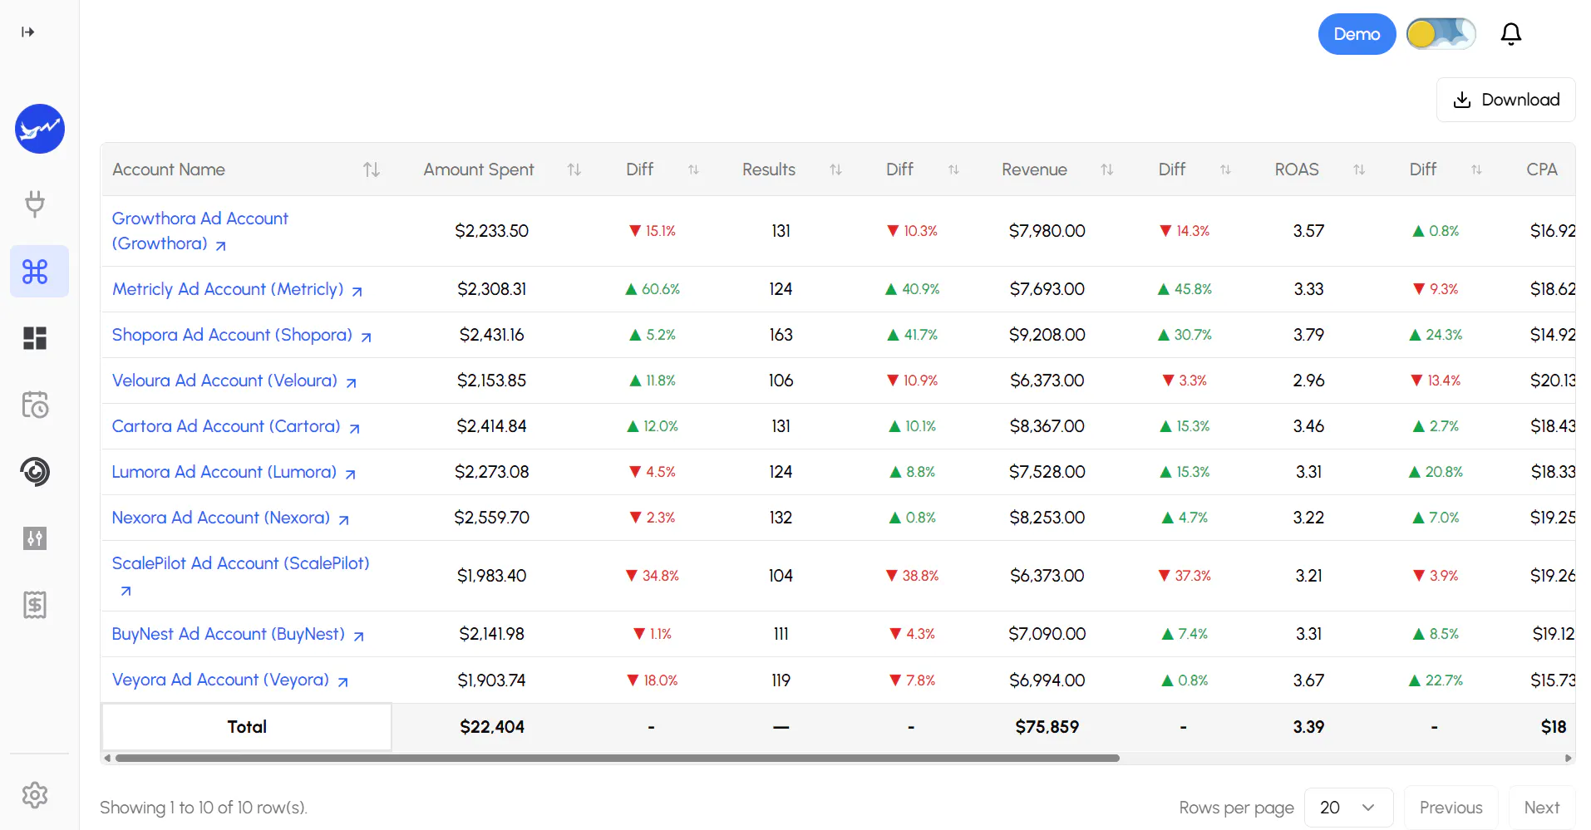This screenshot has width=1591, height=830.
Task: Click the CPA column header
Action: click(x=1542, y=169)
